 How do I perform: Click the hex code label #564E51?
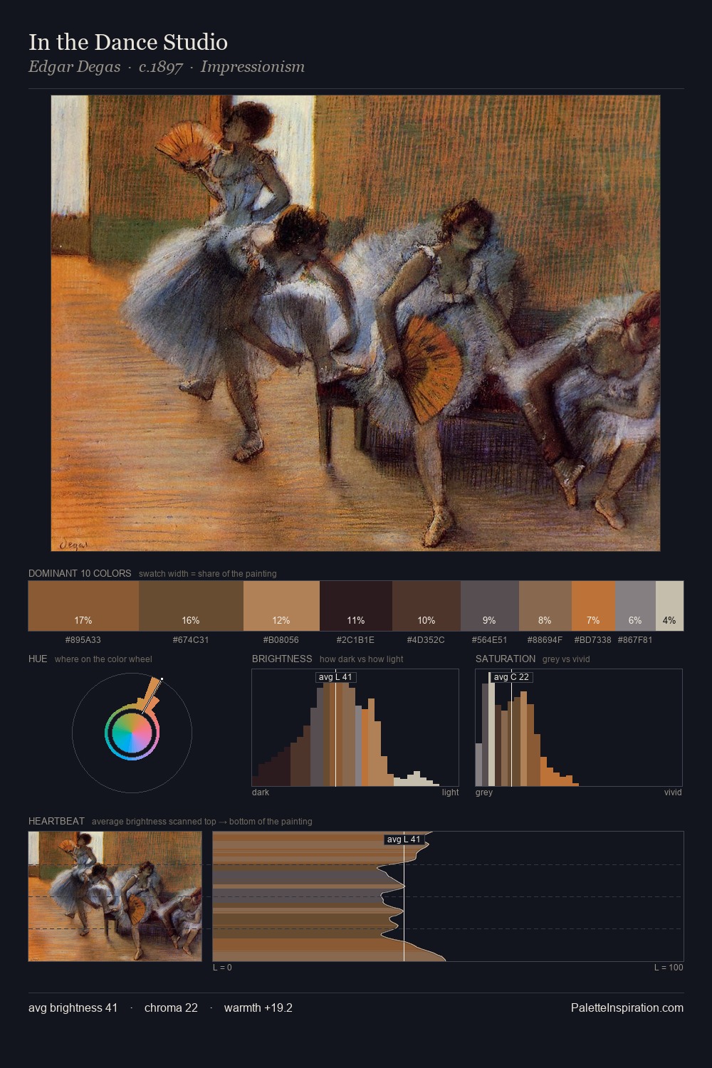(490, 640)
